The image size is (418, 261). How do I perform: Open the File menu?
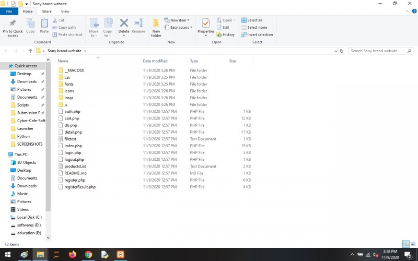tap(9, 11)
